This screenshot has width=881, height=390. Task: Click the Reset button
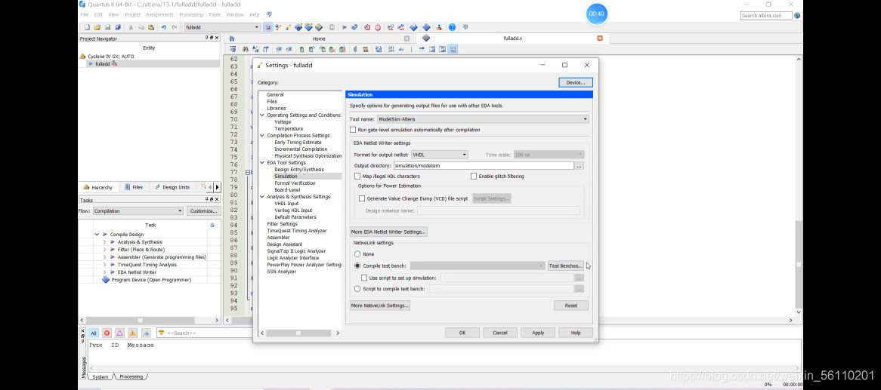(x=571, y=306)
